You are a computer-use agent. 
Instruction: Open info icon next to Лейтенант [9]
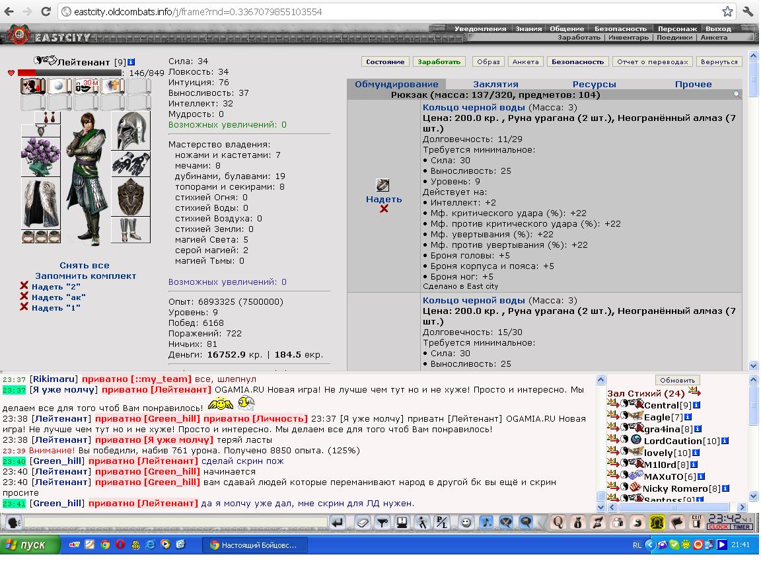(x=131, y=62)
